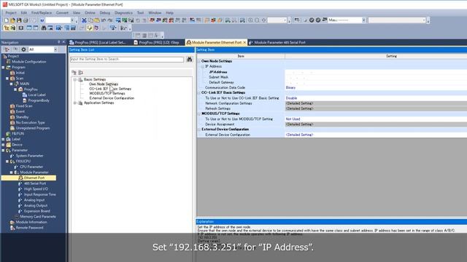Viewport: 467px width, 262px height.
Task: Open the Diagnostics menu
Action: pos(123,13)
